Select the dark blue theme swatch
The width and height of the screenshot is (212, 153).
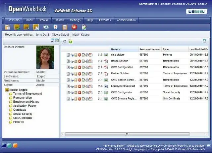point(4,145)
